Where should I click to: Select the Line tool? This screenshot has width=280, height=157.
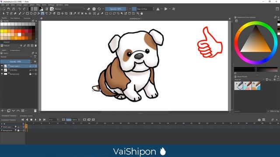[23, 14]
